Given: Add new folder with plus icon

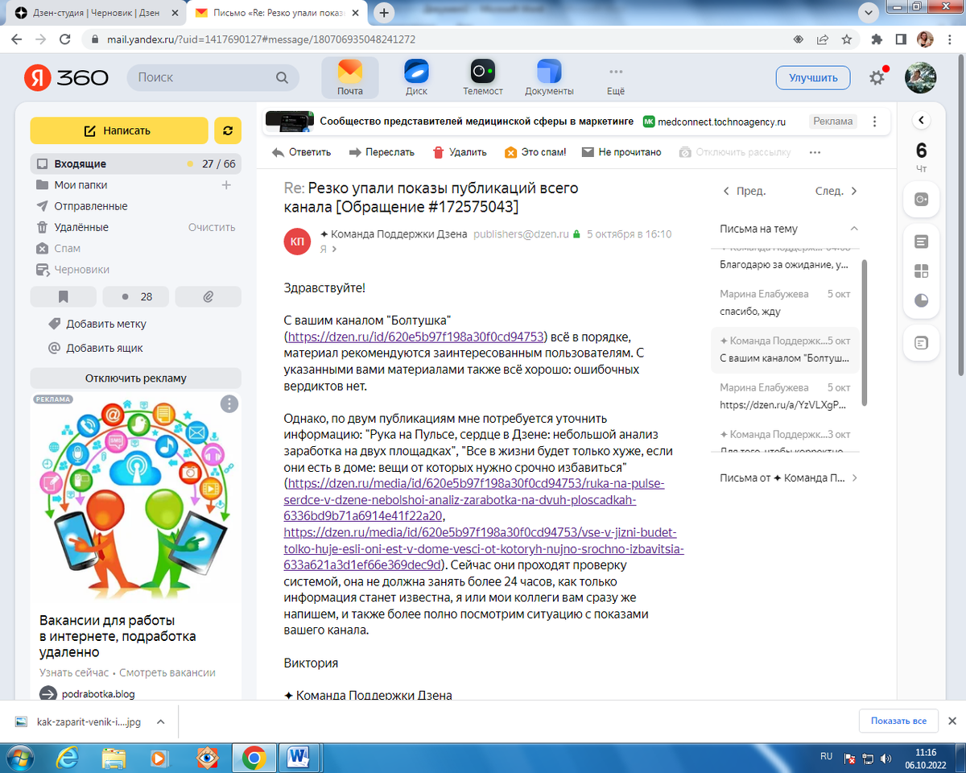Looking at the screenshot, I should point(226,185).
